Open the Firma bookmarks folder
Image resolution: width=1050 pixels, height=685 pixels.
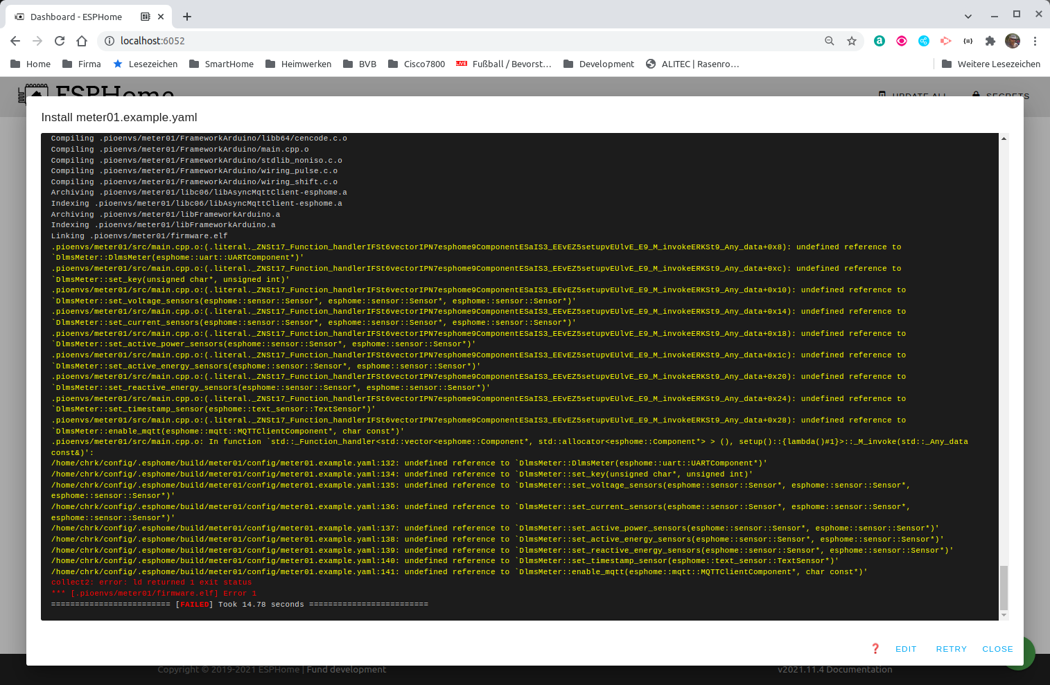click(81, 64)
